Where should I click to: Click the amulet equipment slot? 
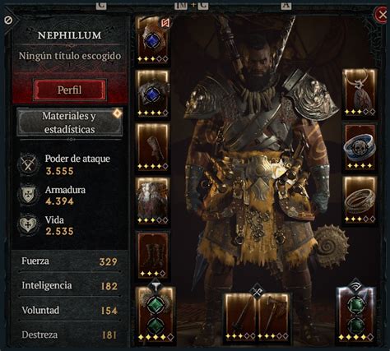[x=360, y=93]
